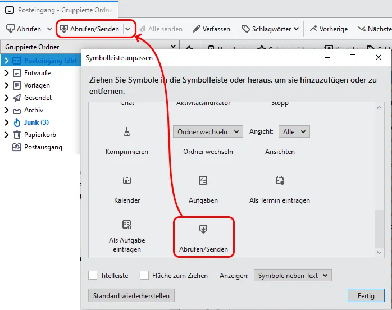Open the Ordner wechseln dropdown
392x310 pixels.
click(x=208, y=131)
